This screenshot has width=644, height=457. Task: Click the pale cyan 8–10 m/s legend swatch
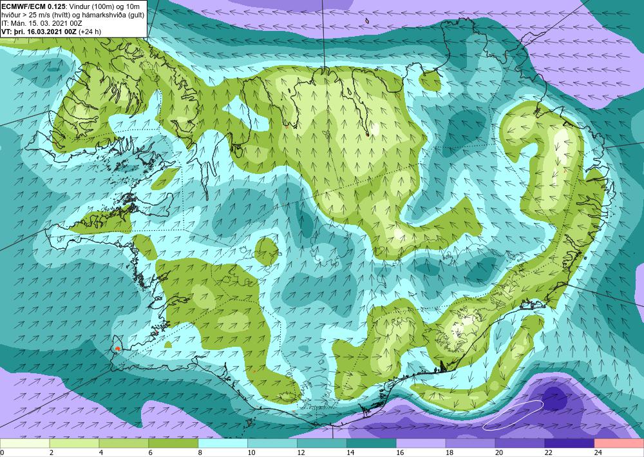click(223, 443)
